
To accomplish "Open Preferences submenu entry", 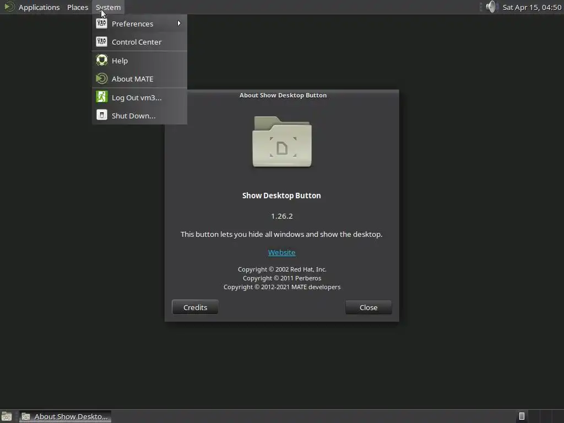I will pos(139,24).
